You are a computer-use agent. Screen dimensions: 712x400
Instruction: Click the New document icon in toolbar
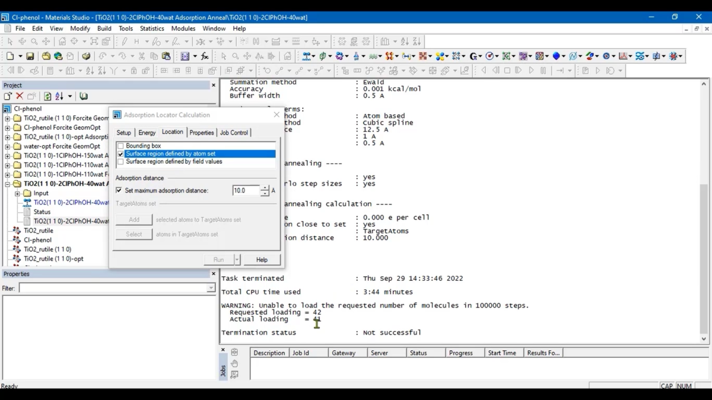10,56
